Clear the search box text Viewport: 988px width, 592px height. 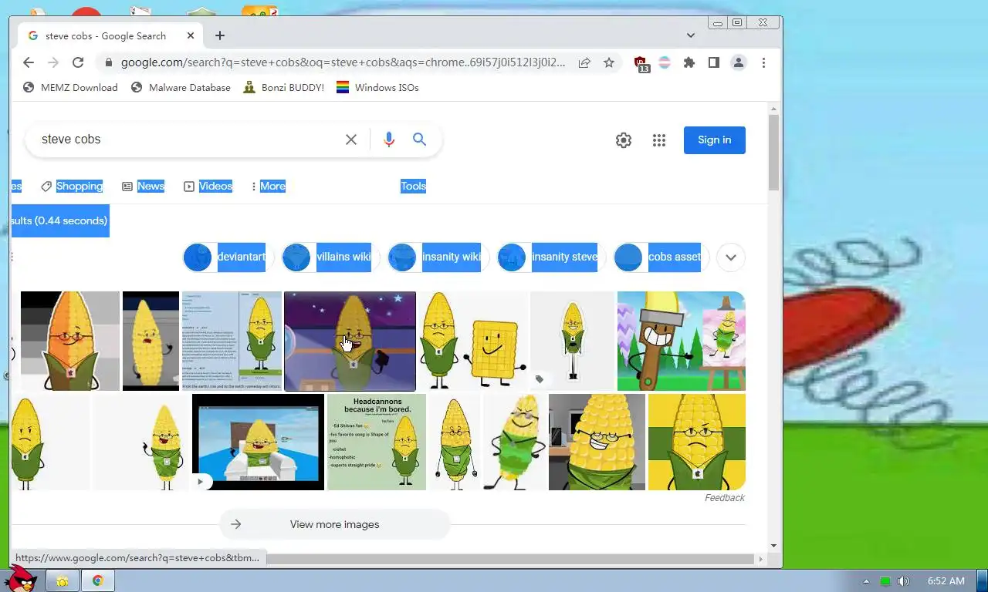tap(351, 140)
